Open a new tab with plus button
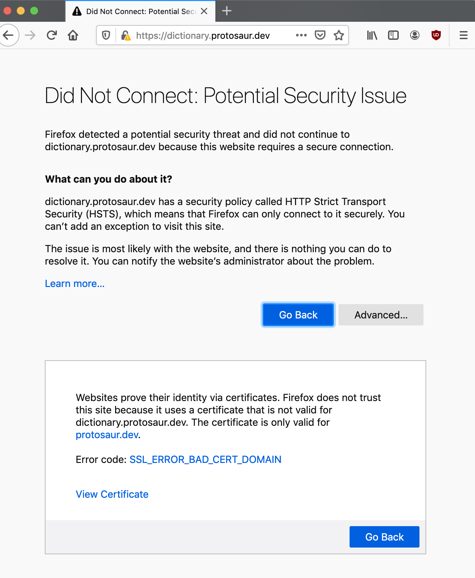The image size is (475, 578). [227, 11]
